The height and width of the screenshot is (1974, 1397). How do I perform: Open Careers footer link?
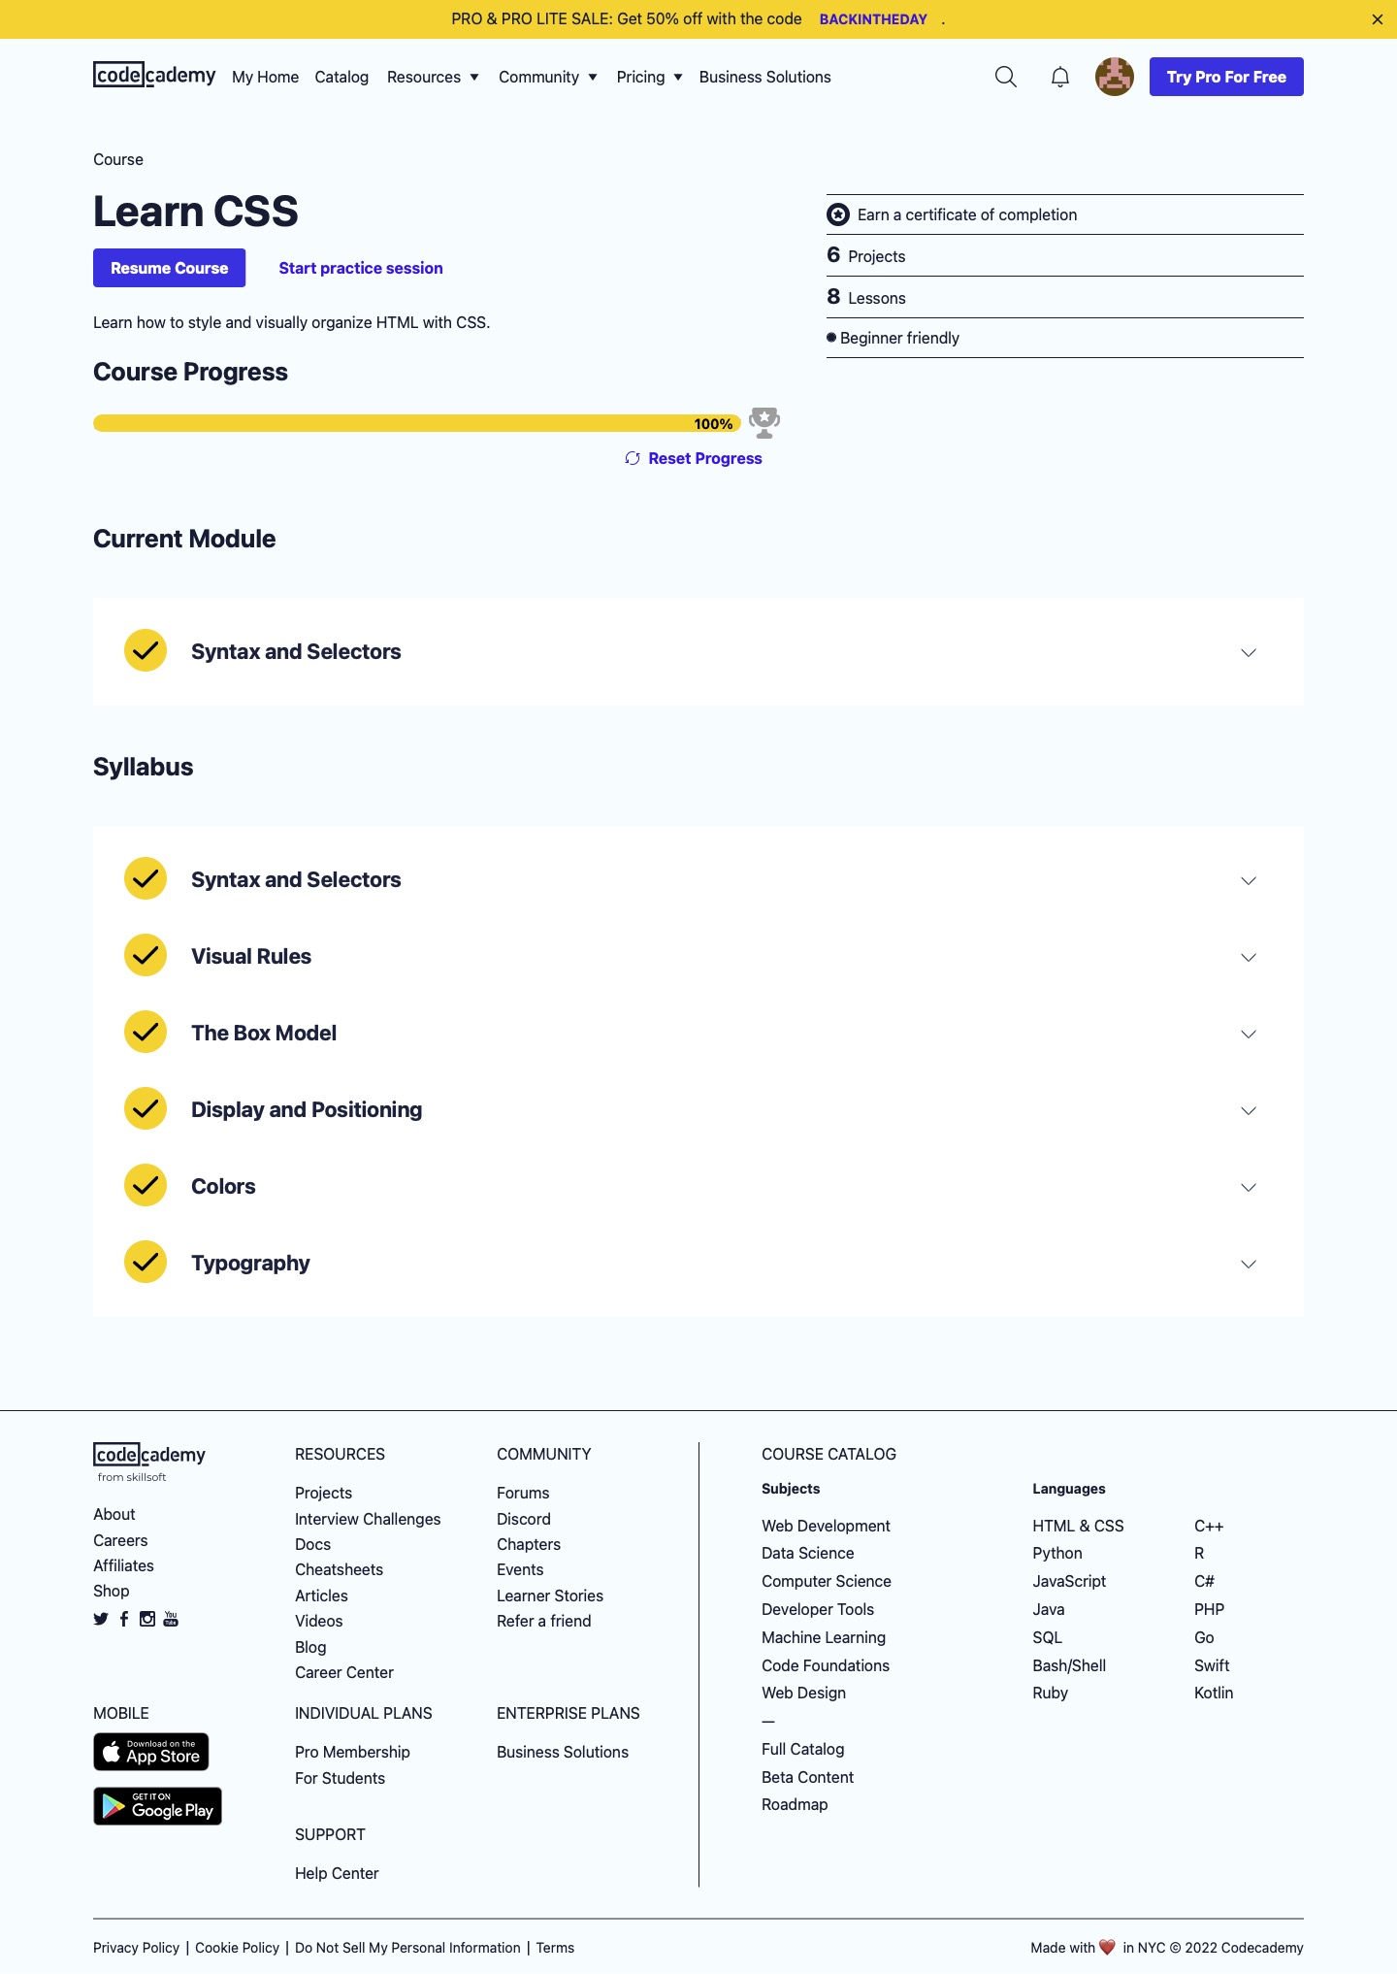[120, 1540]
